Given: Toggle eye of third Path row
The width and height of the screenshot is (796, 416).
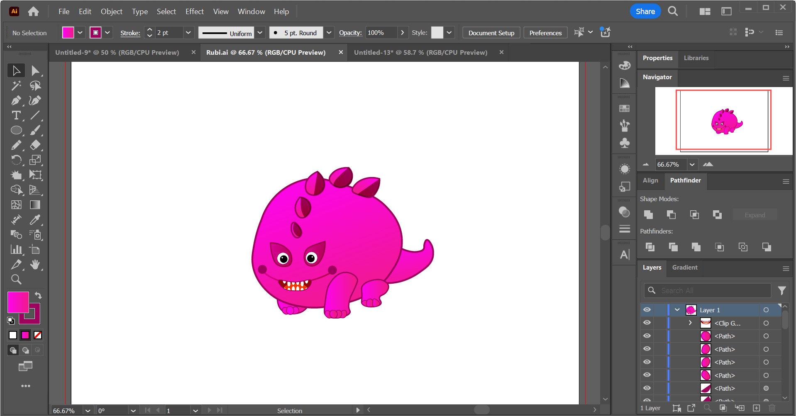Looking at the screenshot, I should (x=647, y=362).
